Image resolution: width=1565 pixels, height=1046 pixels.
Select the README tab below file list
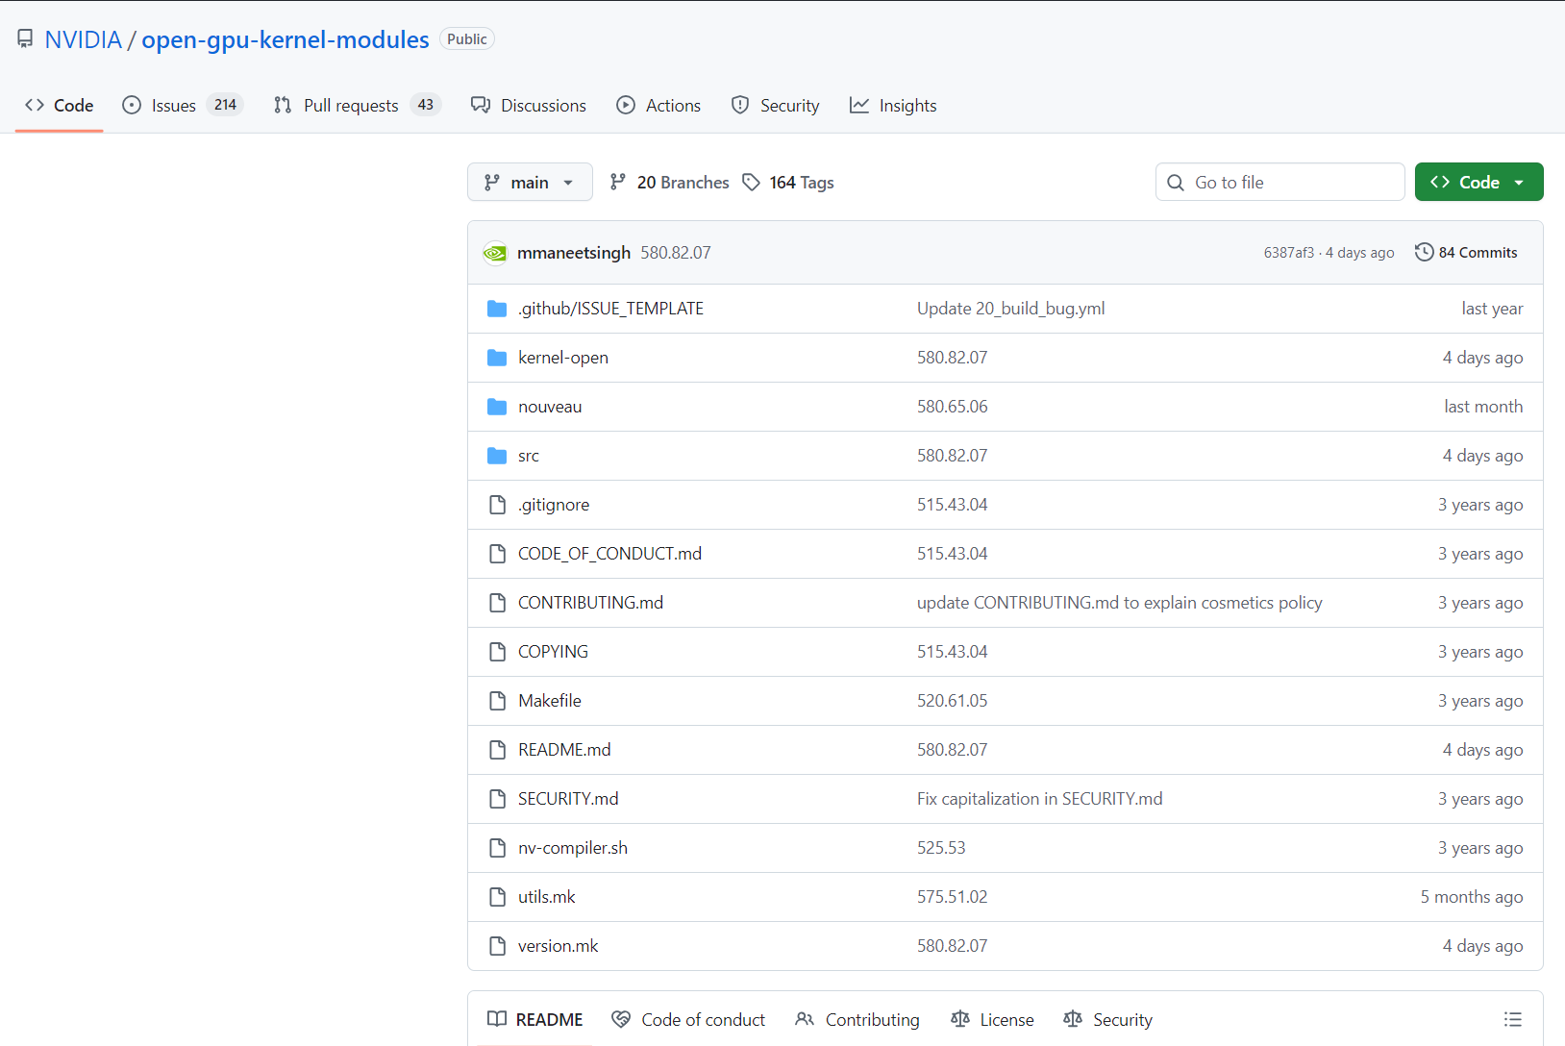(x=535, y=1019)
